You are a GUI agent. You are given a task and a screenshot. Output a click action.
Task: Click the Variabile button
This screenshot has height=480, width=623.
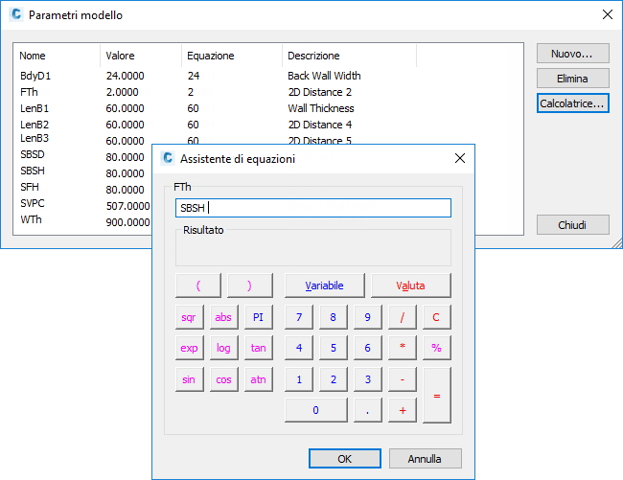click(324, 286)
